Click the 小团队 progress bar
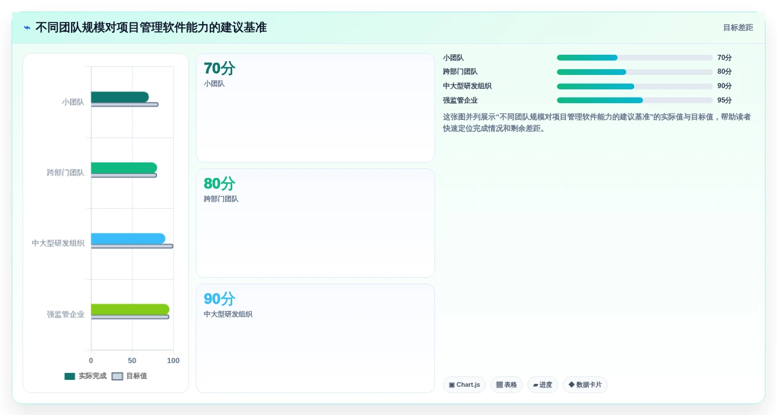The height and width of the screenshot is (415, 777). (634, 58)
